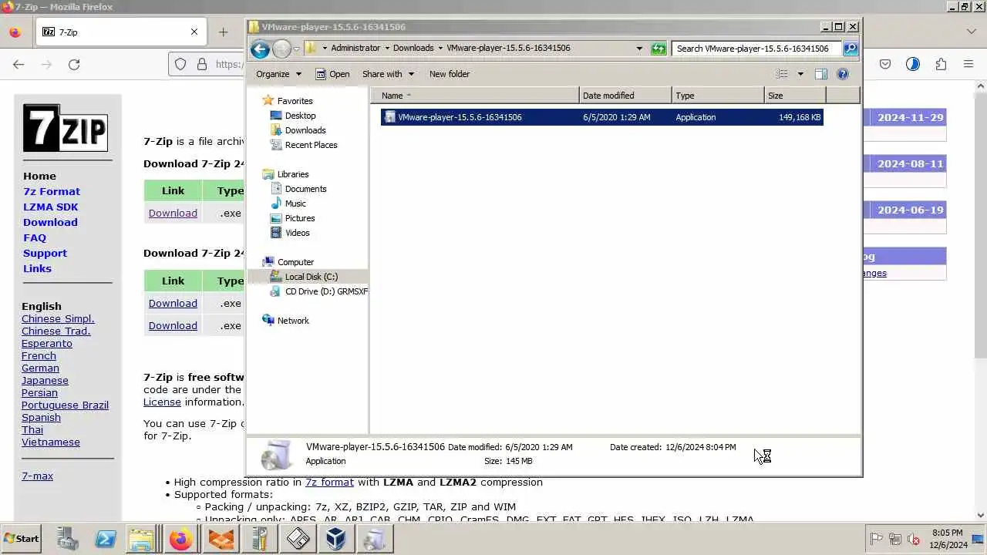Open Firefox extensions puzzle icon
This screenshot has height=555, width=987.
941,64
